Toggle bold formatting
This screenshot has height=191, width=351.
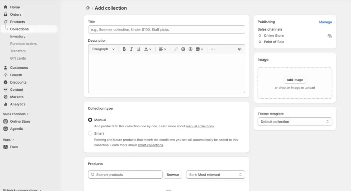[x=124, y=49]
